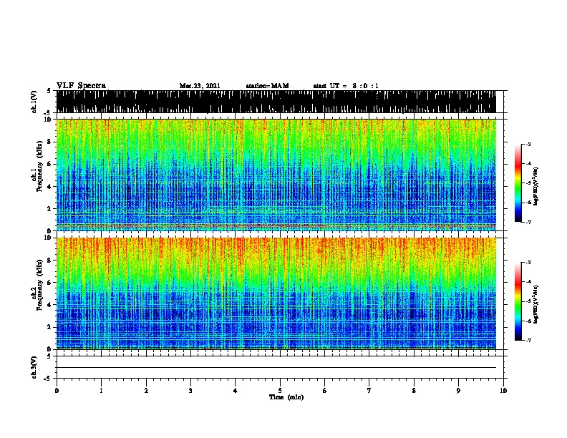
Task: Click the time axis tick label "1"
Action: (101, 391)
